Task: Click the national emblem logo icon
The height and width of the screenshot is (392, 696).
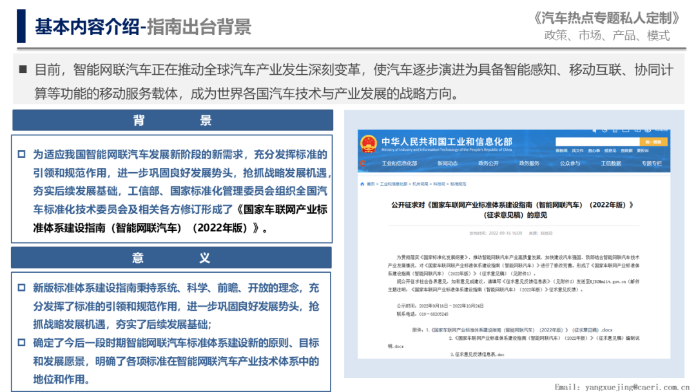Action: (369, 144)
